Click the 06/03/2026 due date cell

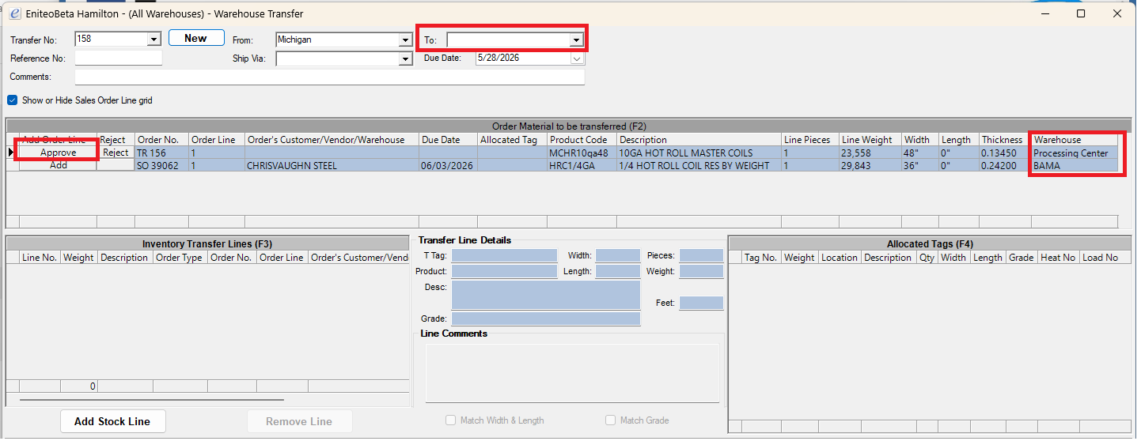(448, 165)
